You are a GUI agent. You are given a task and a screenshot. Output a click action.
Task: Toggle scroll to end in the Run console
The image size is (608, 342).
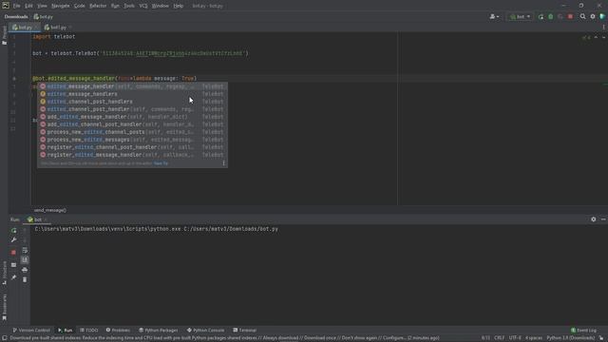(x=25, y=259)
